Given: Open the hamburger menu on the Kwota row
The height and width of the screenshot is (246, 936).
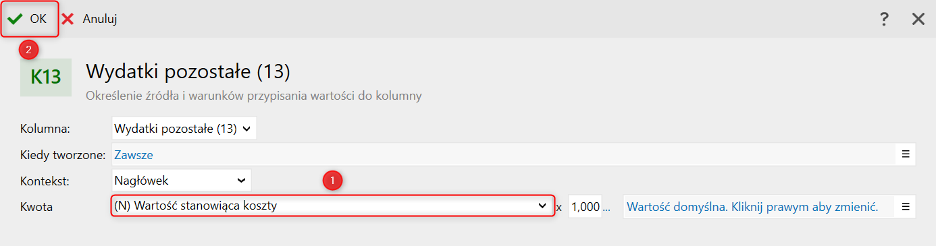Looking at the screenshot, I should pyautogui.click(x=906, y=207).
